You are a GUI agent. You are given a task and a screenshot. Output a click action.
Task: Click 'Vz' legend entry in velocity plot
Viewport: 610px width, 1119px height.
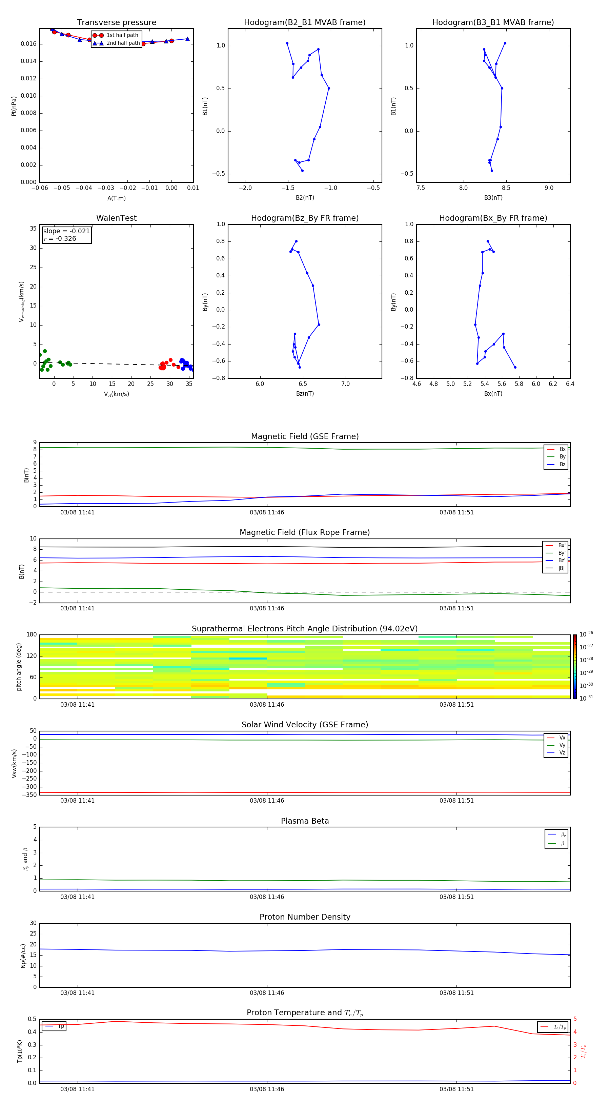(x=556, y=752)
